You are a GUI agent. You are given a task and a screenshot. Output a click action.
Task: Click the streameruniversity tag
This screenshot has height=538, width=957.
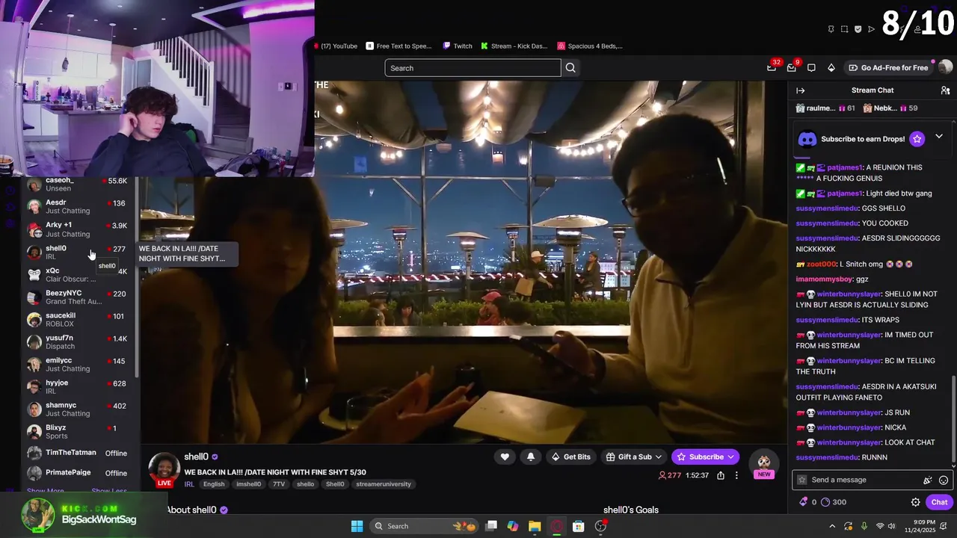pyautogui.click(x=384, y=484)
